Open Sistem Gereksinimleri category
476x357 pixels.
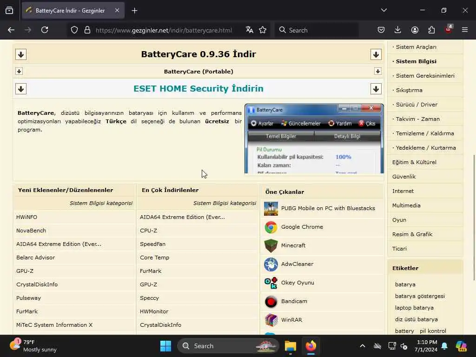pyautogui.click(x=425, y=76)
